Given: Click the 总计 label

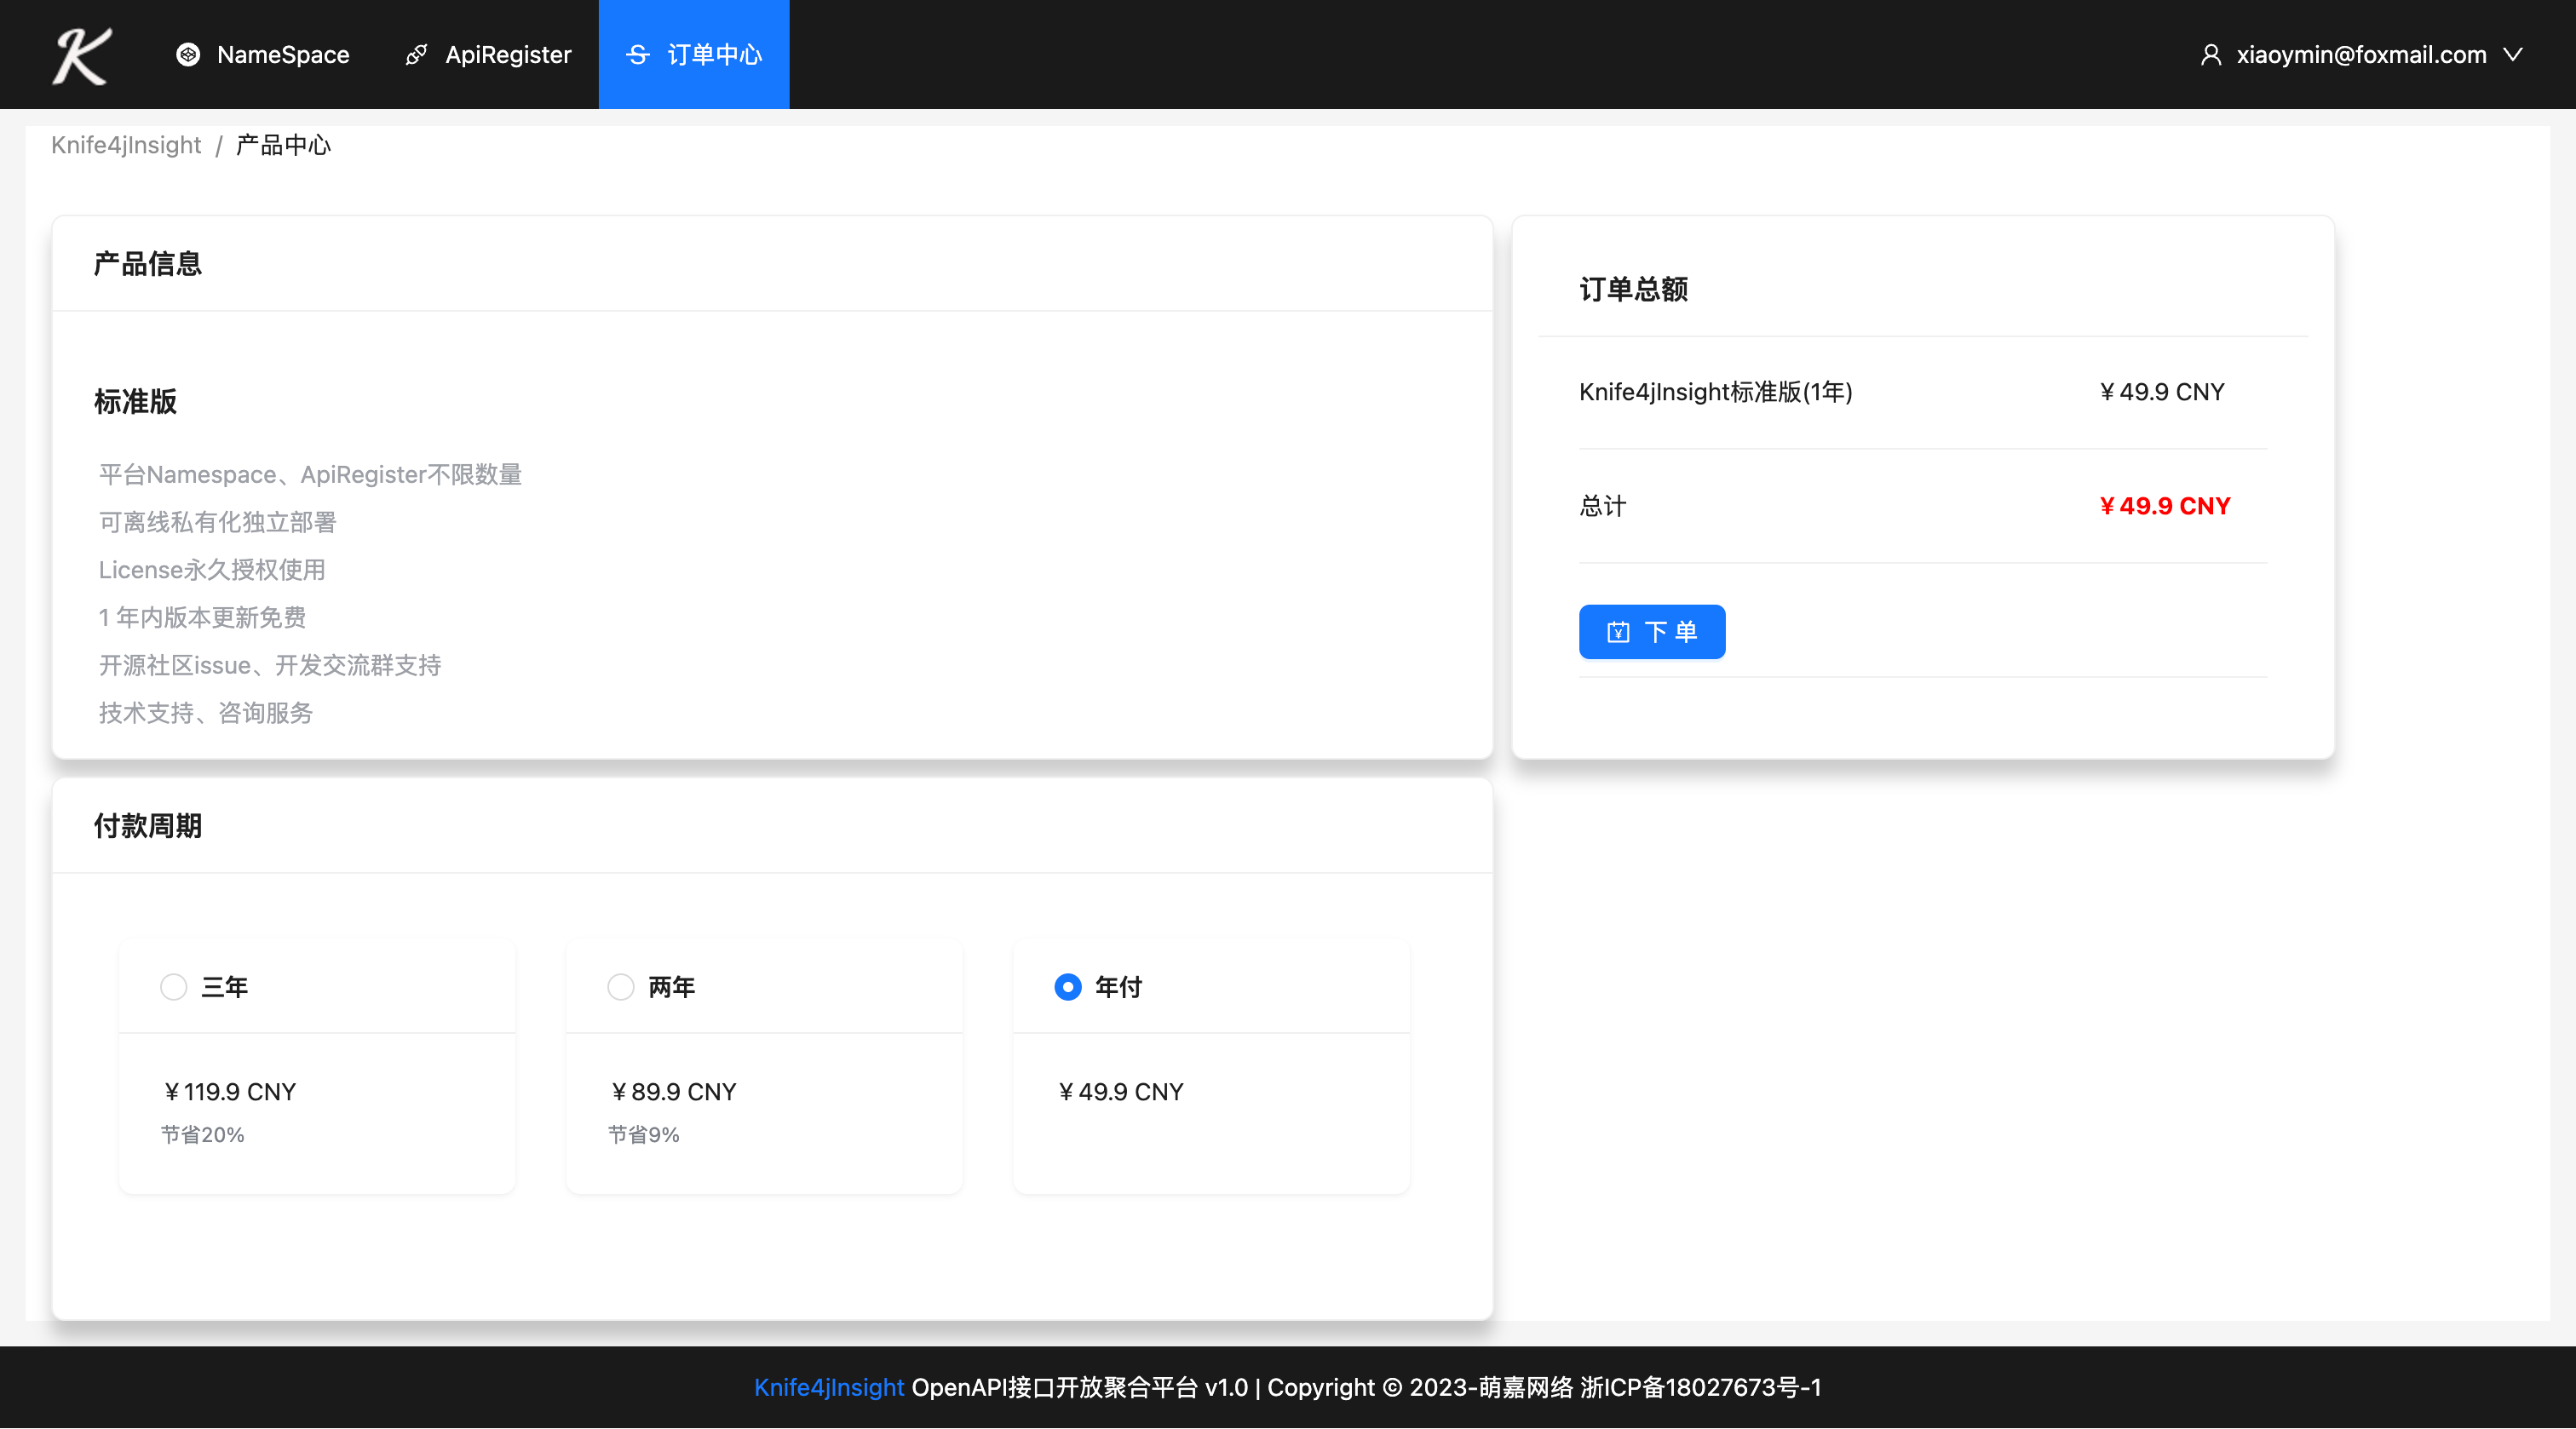Looking at the screenshot, I should point(1603,506).
